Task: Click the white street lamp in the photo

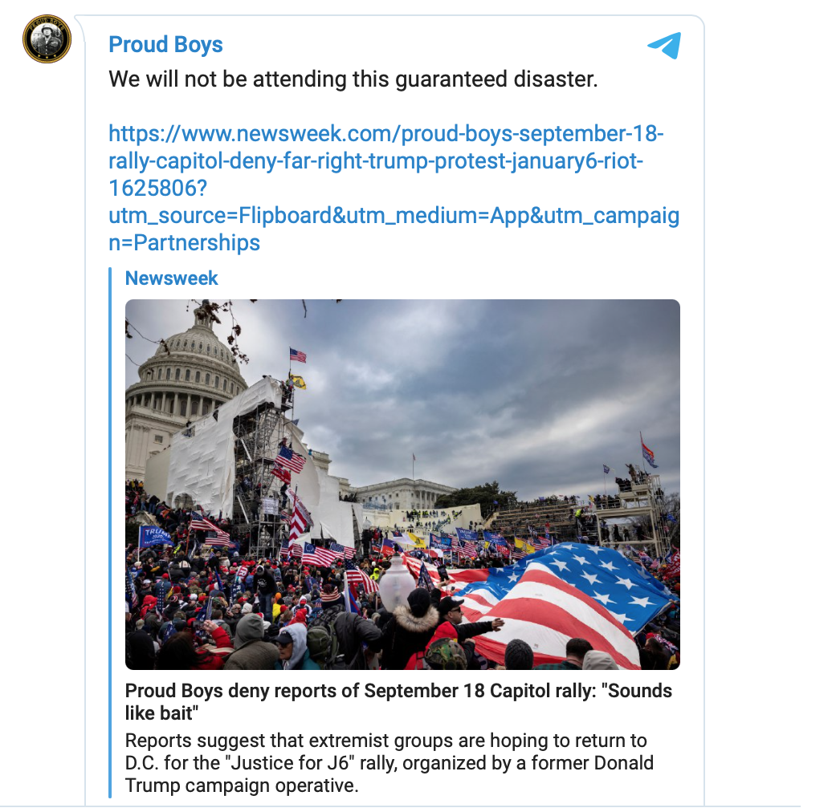Action: (x=397, y=582)
